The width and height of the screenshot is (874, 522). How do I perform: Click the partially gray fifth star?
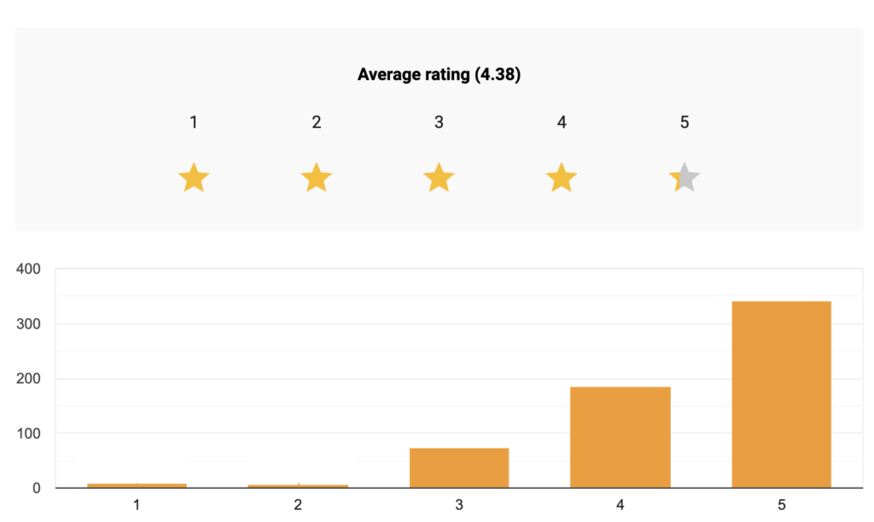[x=685, y=179]
